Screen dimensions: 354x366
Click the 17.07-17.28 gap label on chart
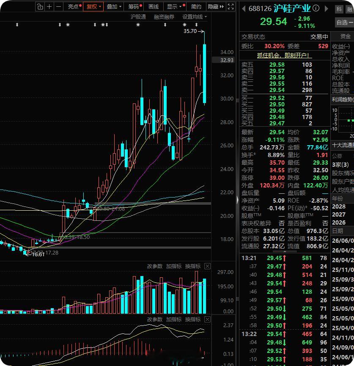pos(44,252)
